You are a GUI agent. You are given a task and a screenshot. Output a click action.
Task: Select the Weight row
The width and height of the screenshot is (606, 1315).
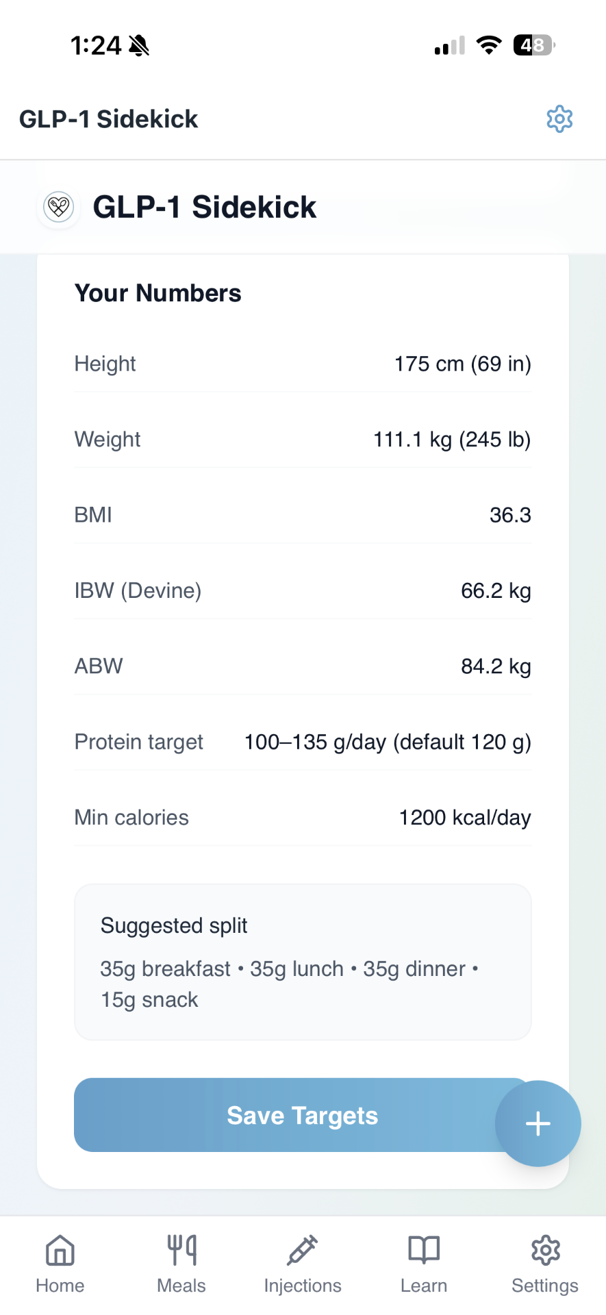tap(303, 439)
